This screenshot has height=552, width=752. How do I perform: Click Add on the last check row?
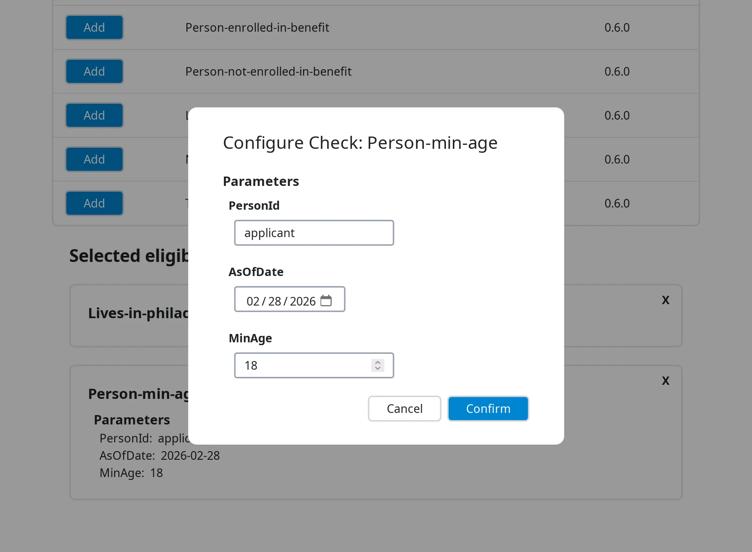point(94,203)
